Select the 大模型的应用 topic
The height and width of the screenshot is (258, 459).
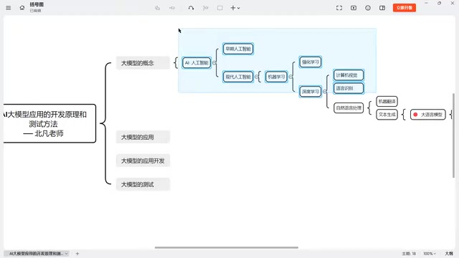[x=143, y=137]
